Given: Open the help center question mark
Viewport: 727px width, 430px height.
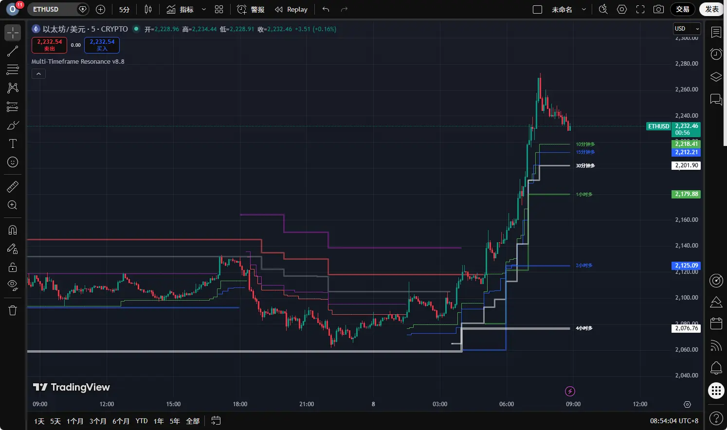Looking at the screenshot, I should pos(716,418).
